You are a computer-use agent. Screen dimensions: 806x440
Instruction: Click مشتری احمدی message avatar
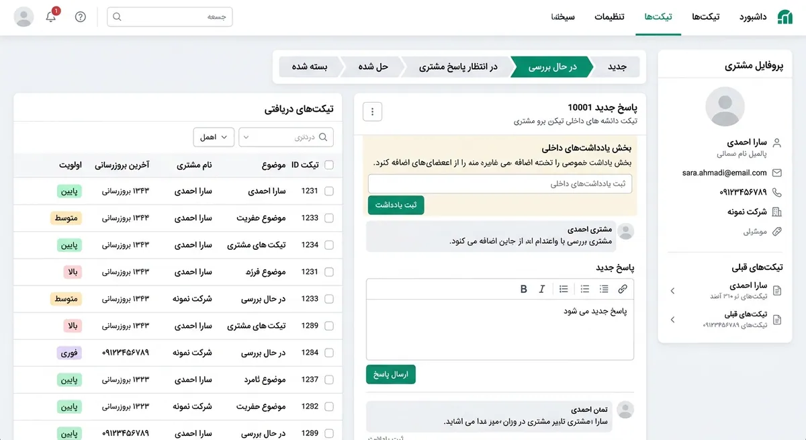(x=626, y=232)
